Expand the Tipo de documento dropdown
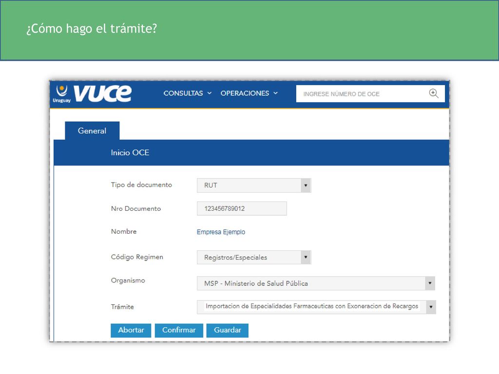The image size is (499, 374). click(254, 186)
